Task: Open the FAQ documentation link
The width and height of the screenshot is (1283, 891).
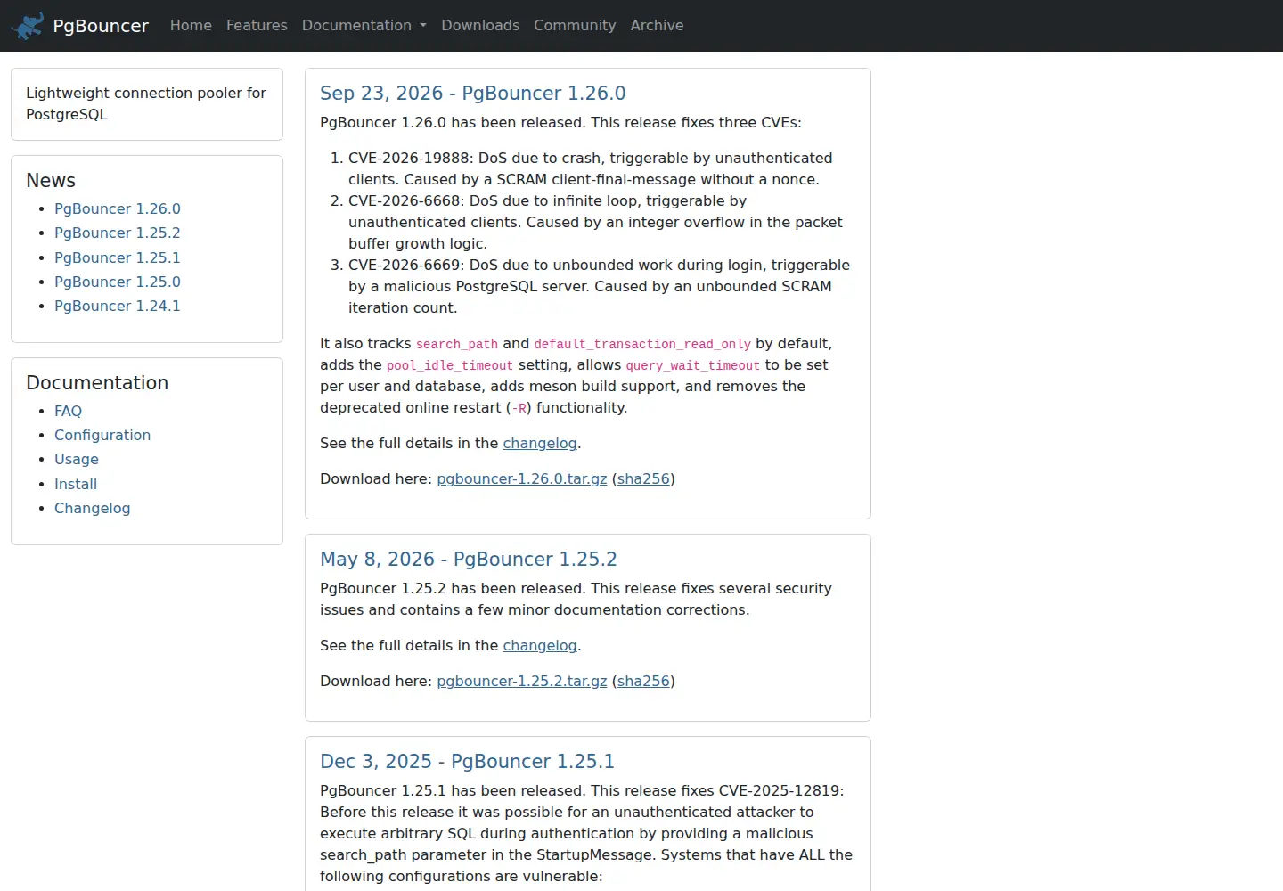Action: [68, 411]
